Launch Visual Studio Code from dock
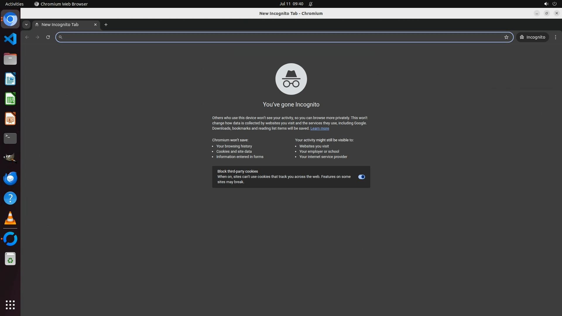 click(x=10, y=39)
